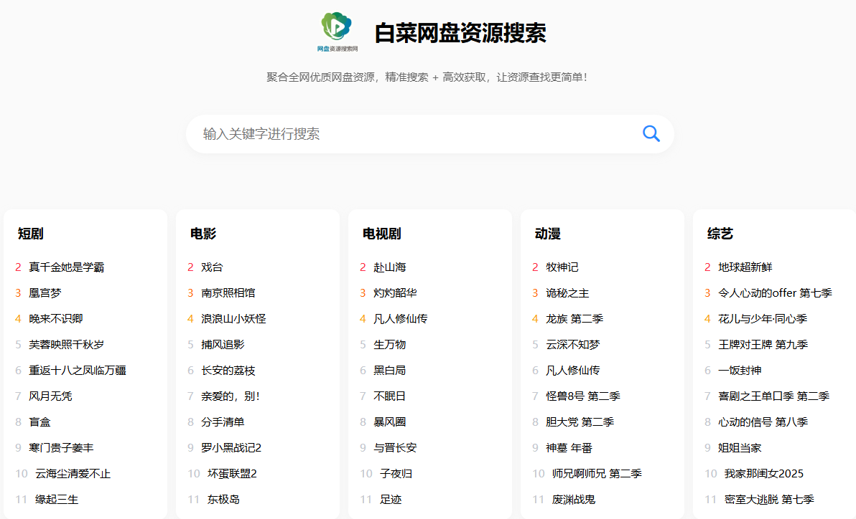856x519 pixels.
Task: Click 黑白局 in the TV drama ranking
Action: [x=386, y=370]
